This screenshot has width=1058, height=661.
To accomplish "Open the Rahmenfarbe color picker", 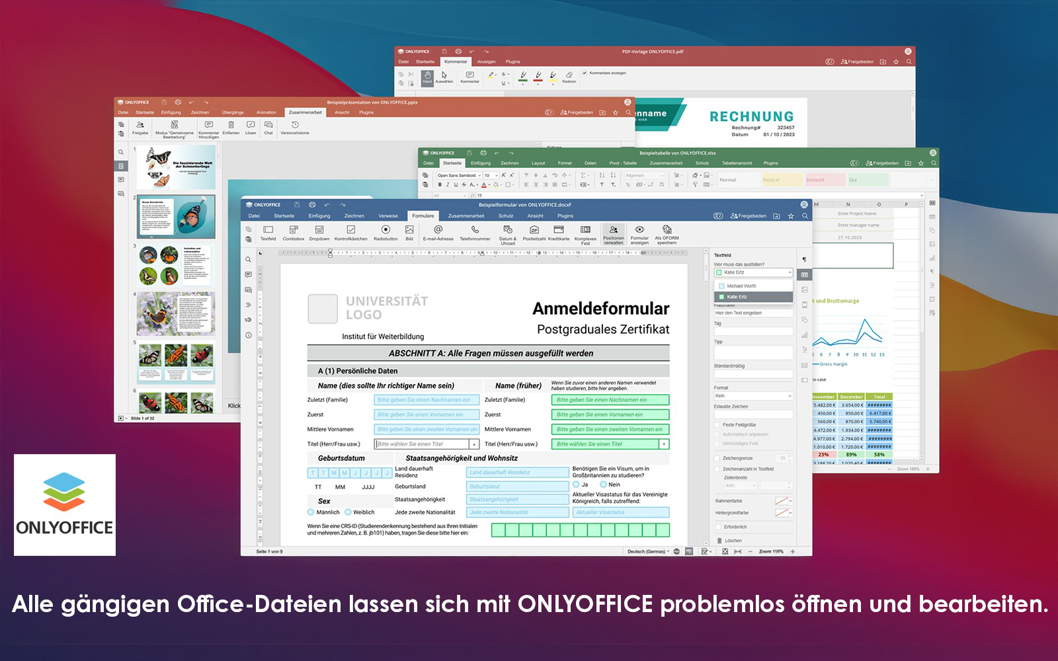I will coord(783,501).
